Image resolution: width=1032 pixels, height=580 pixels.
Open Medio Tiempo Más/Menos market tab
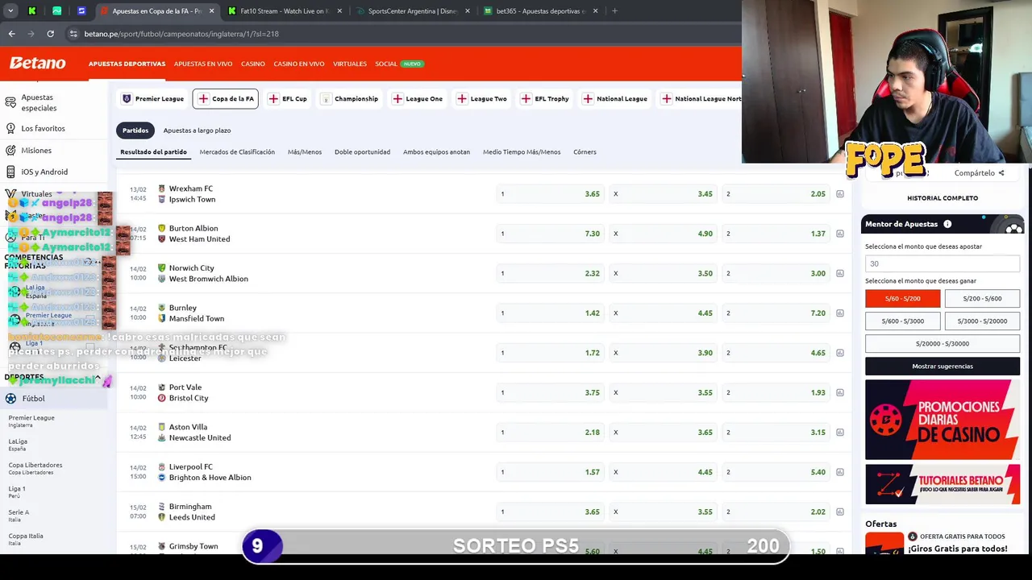(522, 151)
